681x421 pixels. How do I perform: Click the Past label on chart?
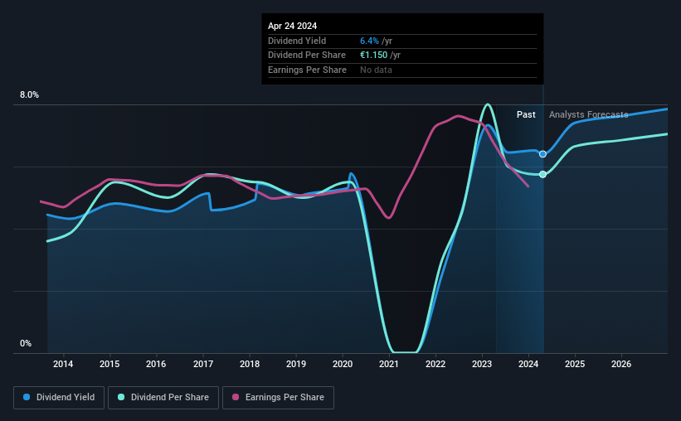[526, 114]
